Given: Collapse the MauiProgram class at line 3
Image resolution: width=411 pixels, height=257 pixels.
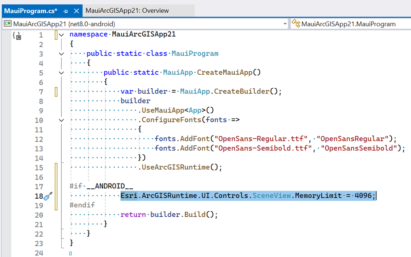Looking at the screenshot, I should [x=61, y=54].
